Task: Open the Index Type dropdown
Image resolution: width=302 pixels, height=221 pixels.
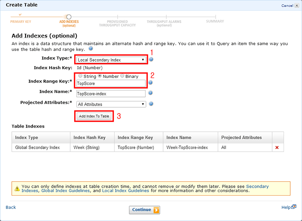Action: (x=111, y=60)
